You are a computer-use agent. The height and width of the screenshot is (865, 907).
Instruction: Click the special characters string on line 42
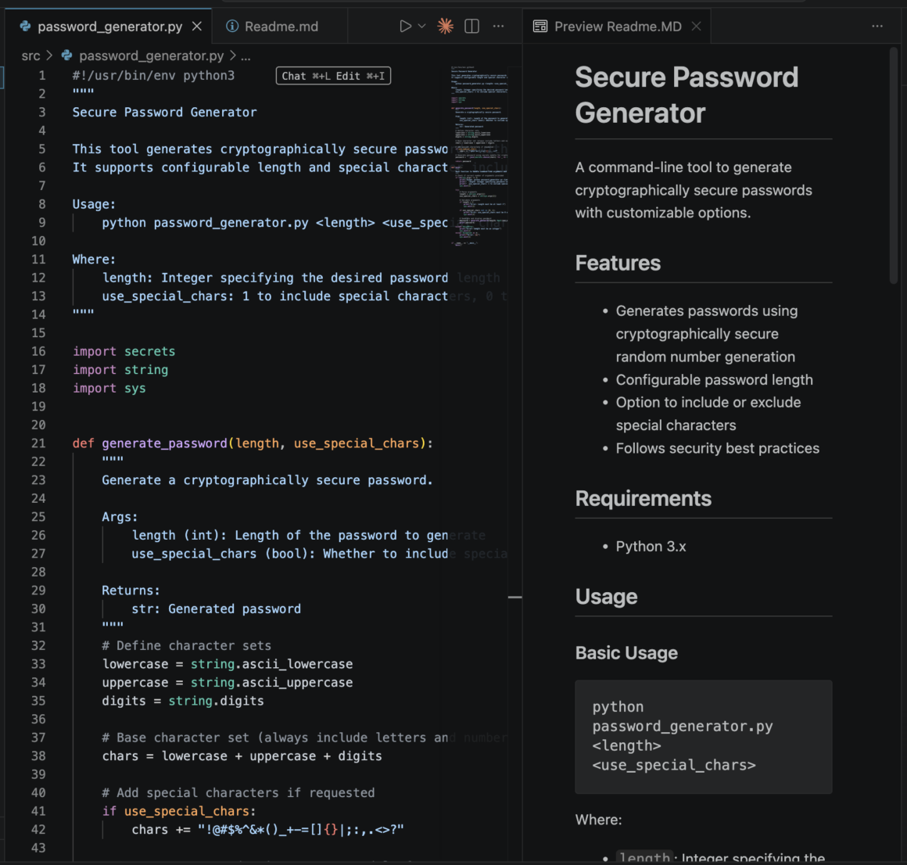click(301, 831)
